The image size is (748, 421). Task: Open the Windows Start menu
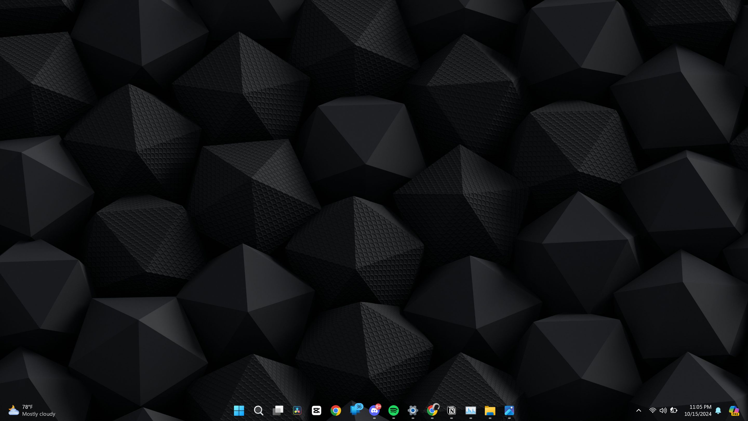pyautogui.click(x=239, y=411)
